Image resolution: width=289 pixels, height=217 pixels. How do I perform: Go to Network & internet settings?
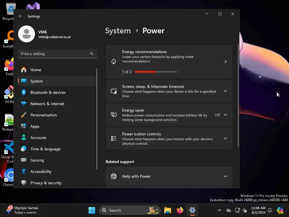click(x=57, y=104)
